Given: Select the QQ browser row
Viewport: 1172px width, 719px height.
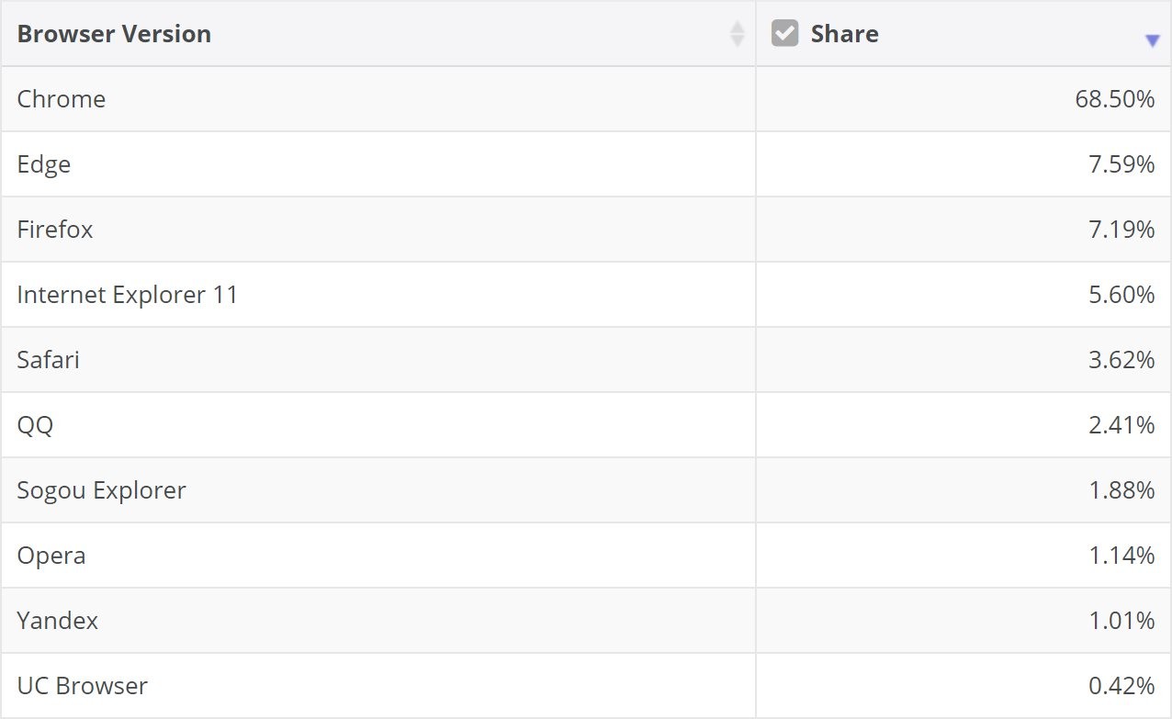Looking at the screenshot, I should click(x=35, y=425).
